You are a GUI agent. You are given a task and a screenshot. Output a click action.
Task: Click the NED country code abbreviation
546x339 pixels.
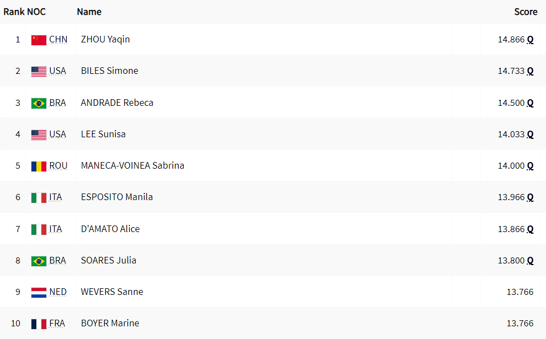pos(58,292)
